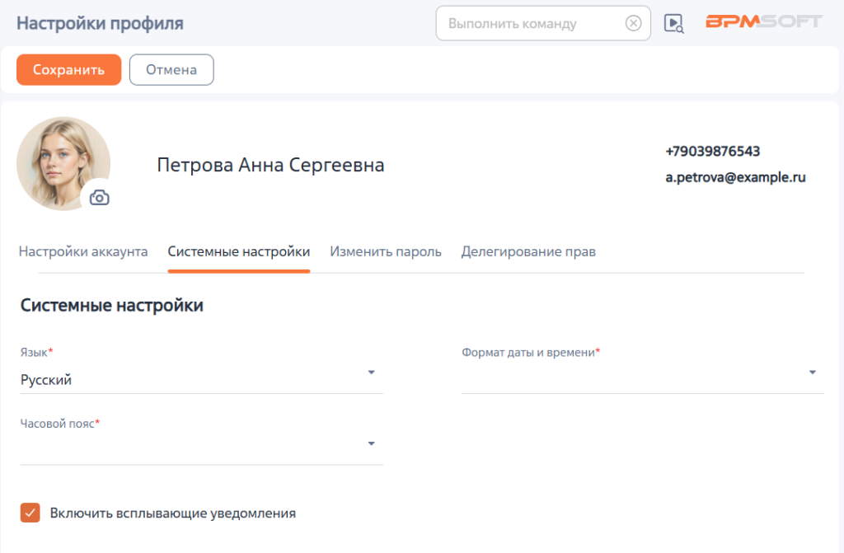Click the name Петрова Анна Сергеевна
Viewport: 844px width, 553px height.
270,165
